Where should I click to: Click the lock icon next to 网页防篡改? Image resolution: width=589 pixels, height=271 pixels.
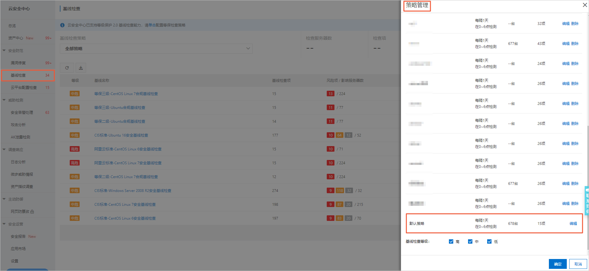click(32, 212)
